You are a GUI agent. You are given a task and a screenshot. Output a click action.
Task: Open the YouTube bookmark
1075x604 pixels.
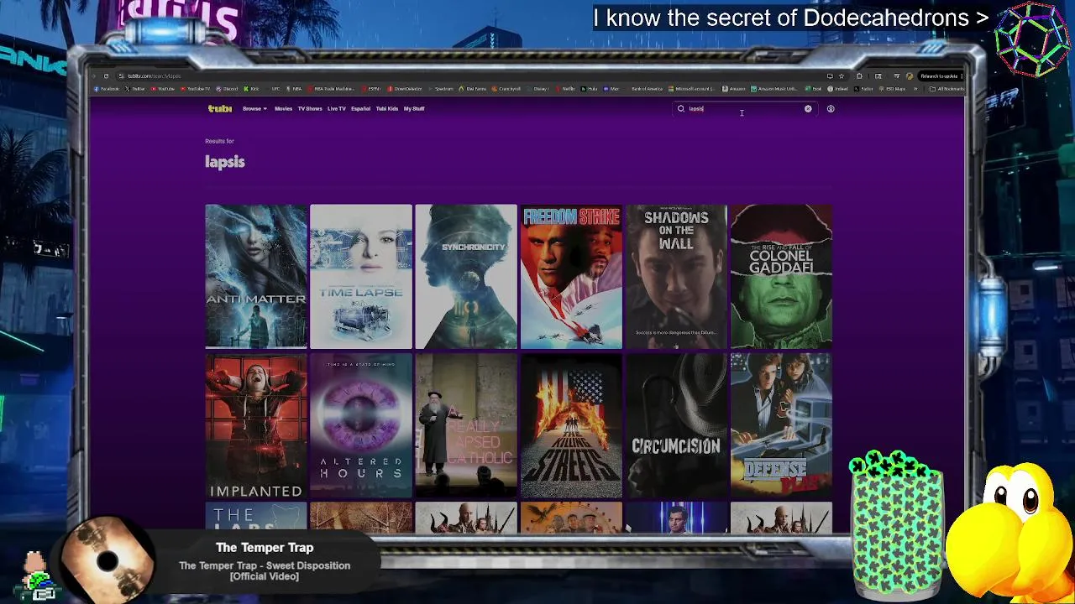(163, 89)
